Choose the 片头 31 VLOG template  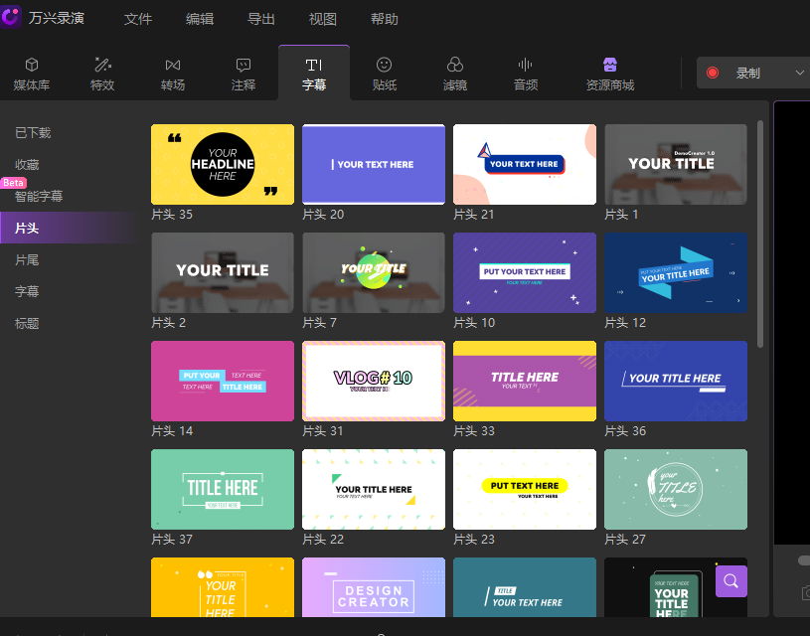374,381
